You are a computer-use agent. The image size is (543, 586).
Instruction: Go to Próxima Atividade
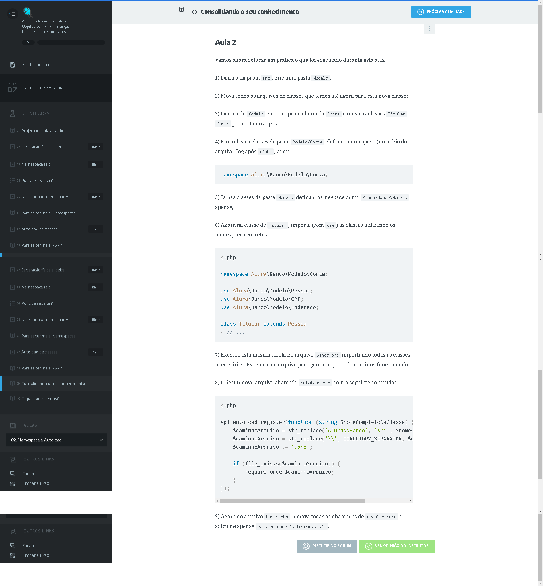coord(441,12)
